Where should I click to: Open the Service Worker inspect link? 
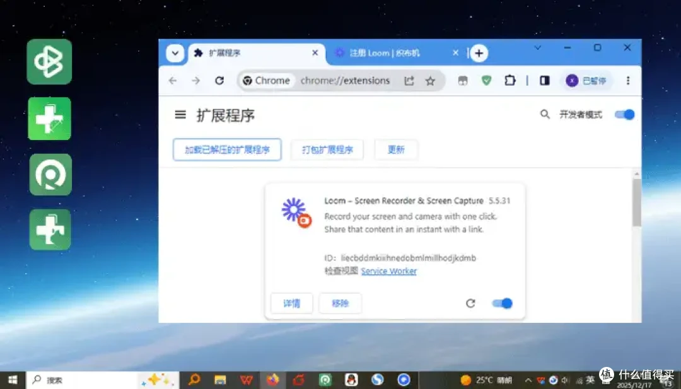click(388, 271)
